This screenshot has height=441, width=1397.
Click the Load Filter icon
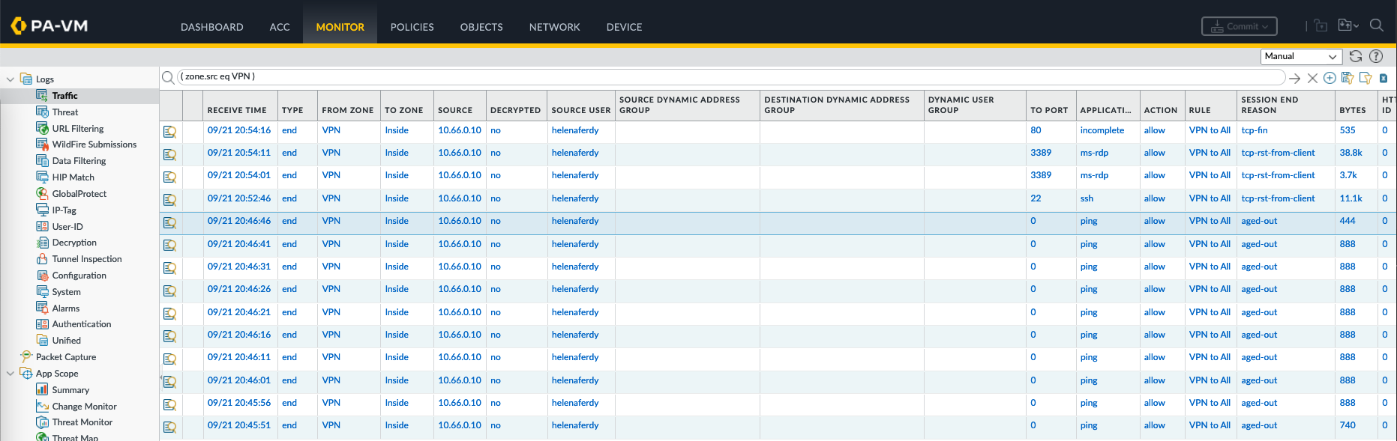pyautogui.click(x=1366, y=78)
